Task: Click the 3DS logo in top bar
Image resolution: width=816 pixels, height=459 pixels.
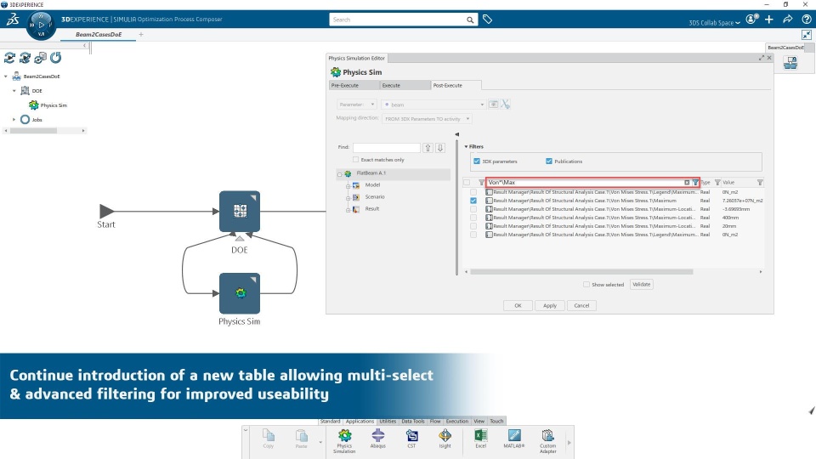Action: pos(13,20)
